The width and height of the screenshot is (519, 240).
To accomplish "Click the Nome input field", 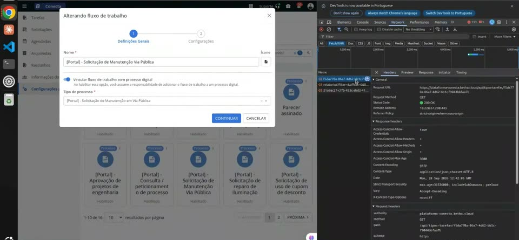I will click(x=161, y=61).
